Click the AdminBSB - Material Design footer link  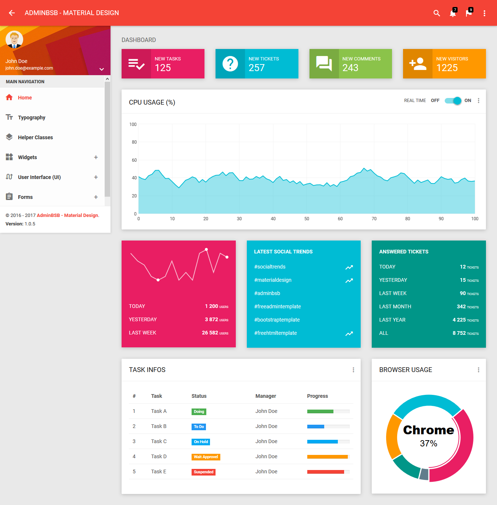pyautogui.click(x=67, y=215)
